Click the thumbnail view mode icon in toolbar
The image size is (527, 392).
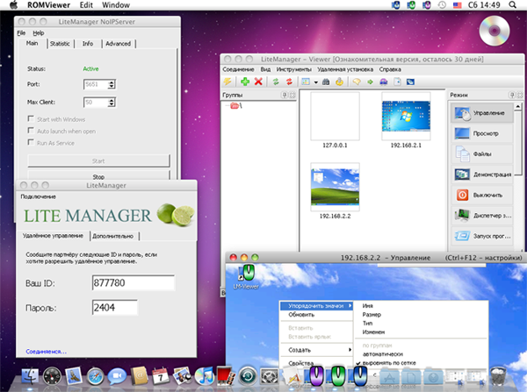point(306,82)
